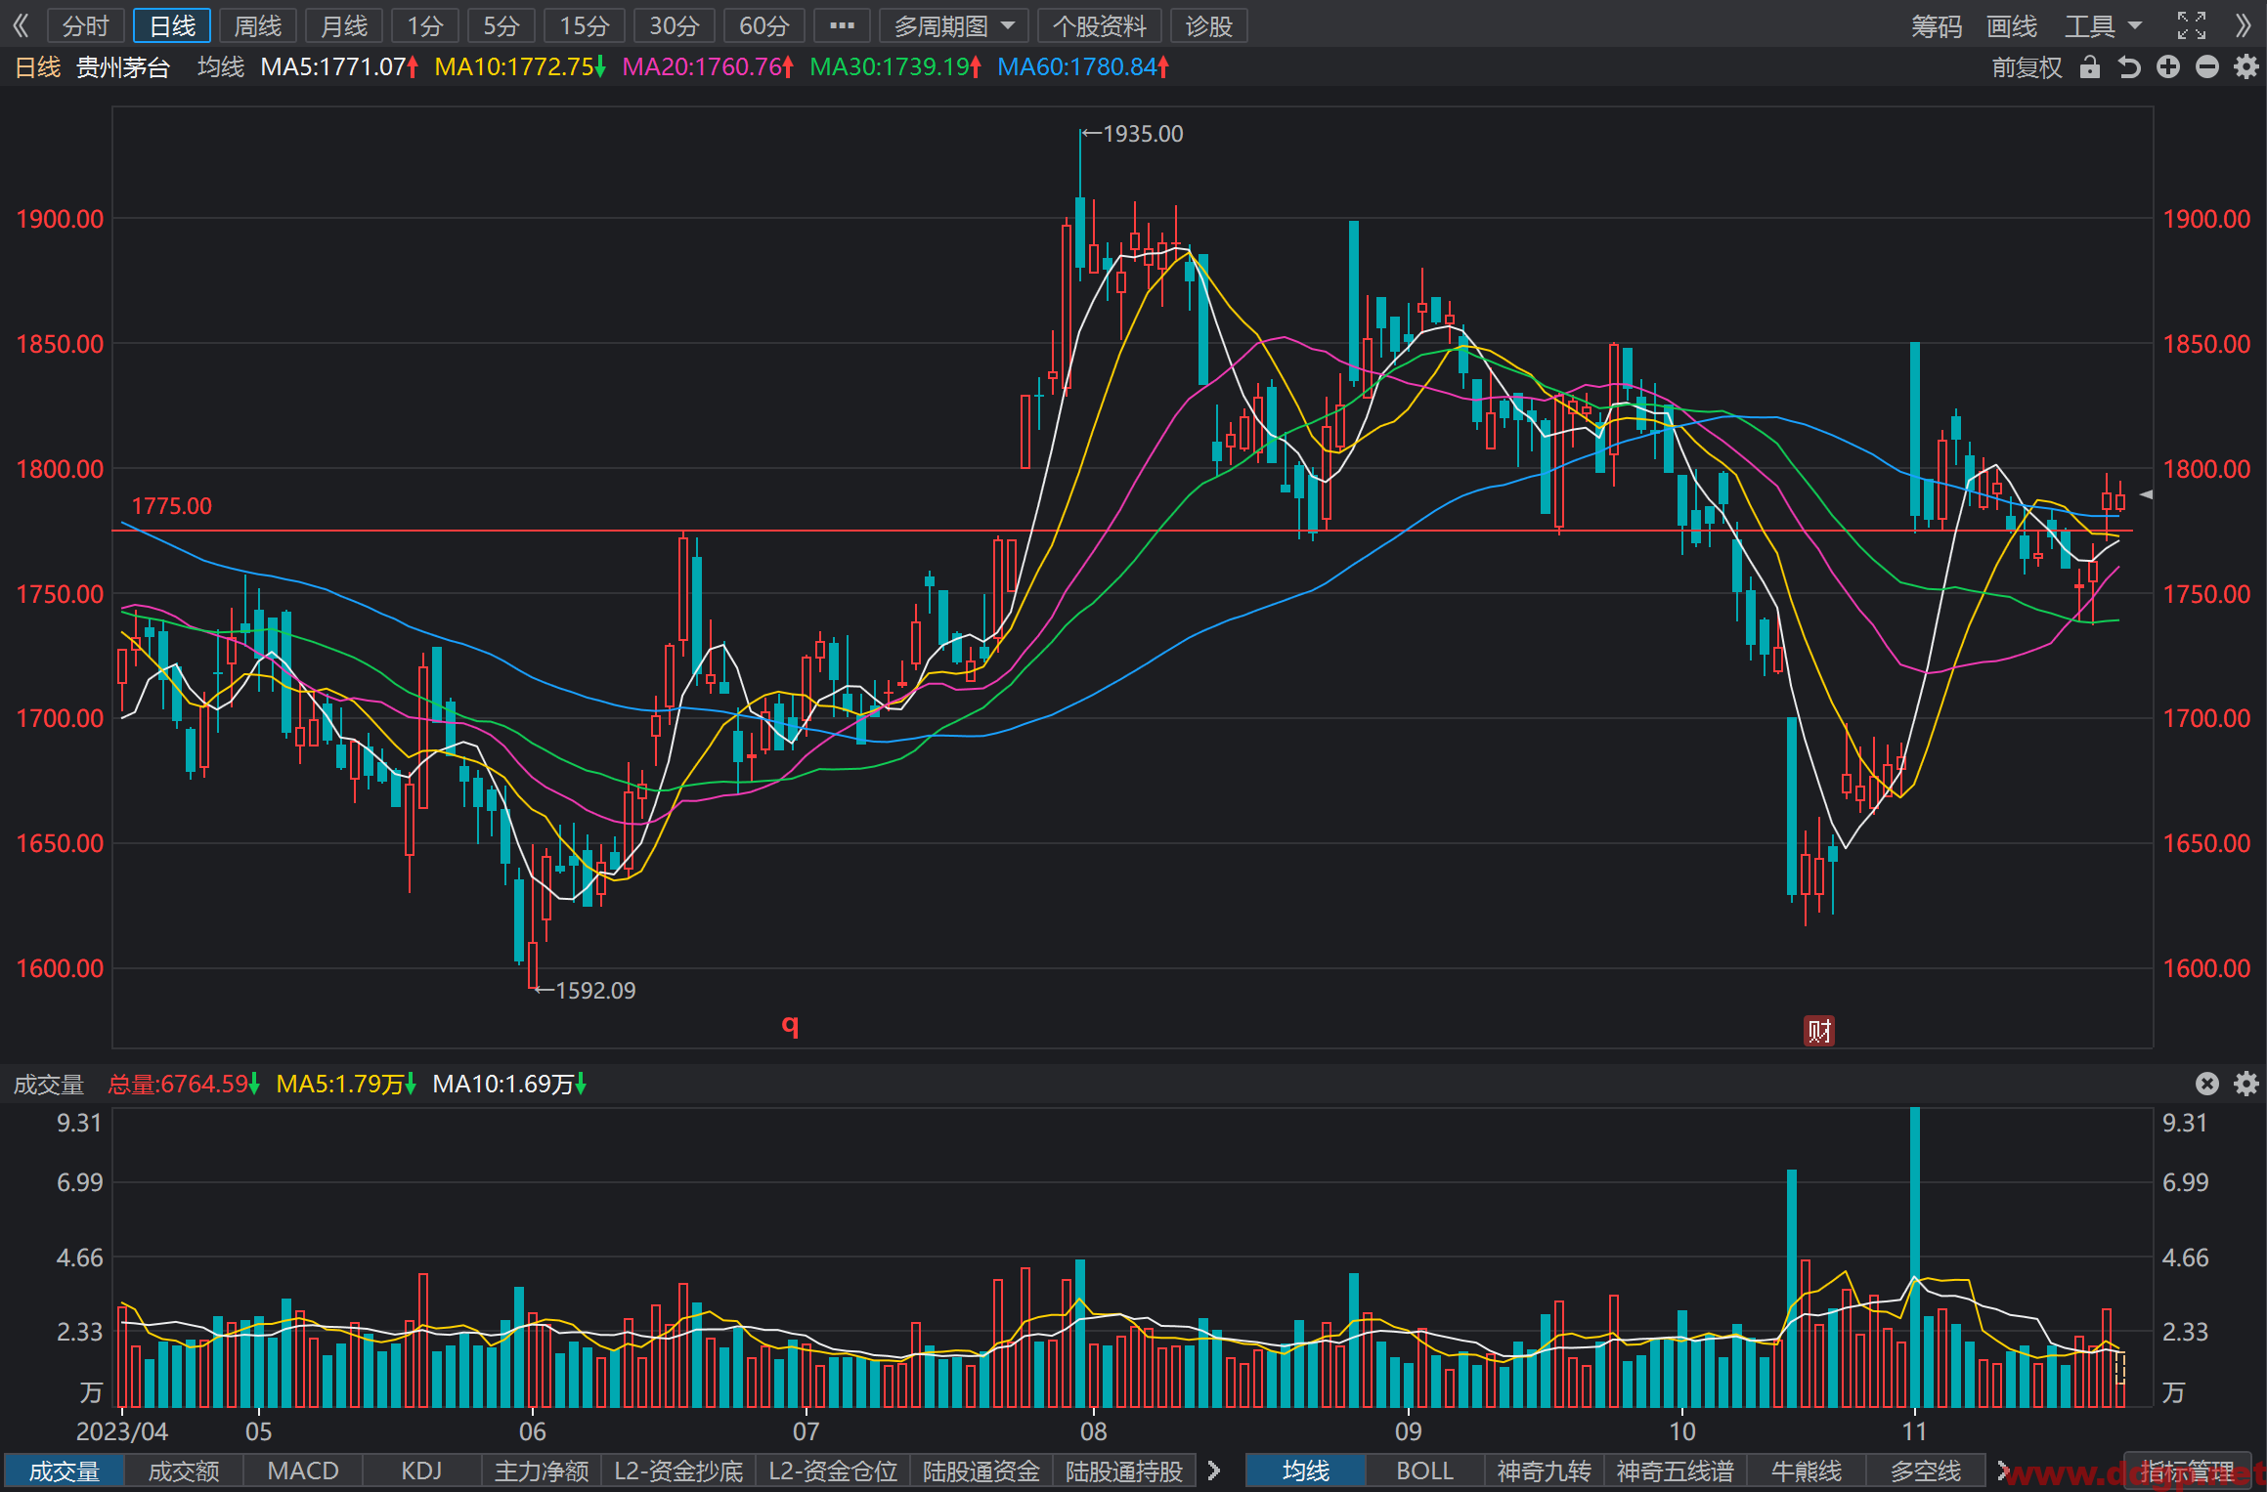The height and width of the screenshot is (1492, 2267).
Task: Toggle 前复权 price adjustment mode
Action: (x=2027, y=67)
